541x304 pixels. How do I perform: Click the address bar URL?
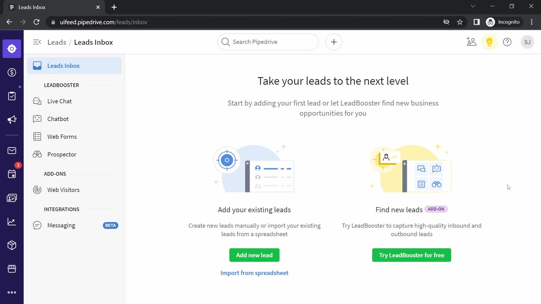104,22
